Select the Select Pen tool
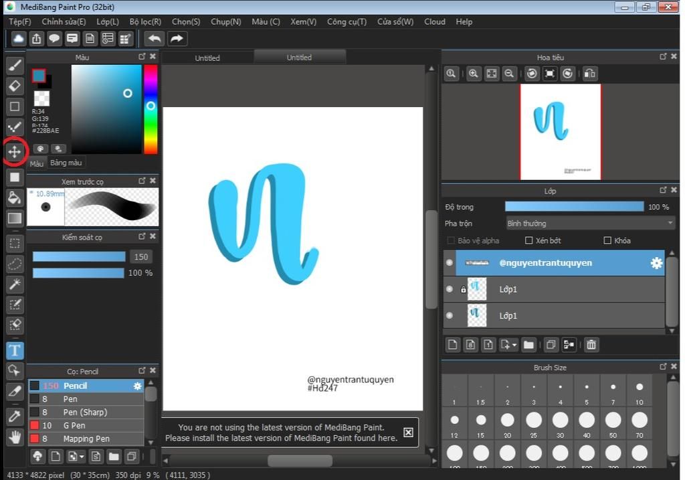 pos(15,305)
